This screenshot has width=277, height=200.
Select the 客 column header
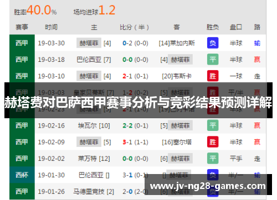pyautogui.click(x=177, y=27)
